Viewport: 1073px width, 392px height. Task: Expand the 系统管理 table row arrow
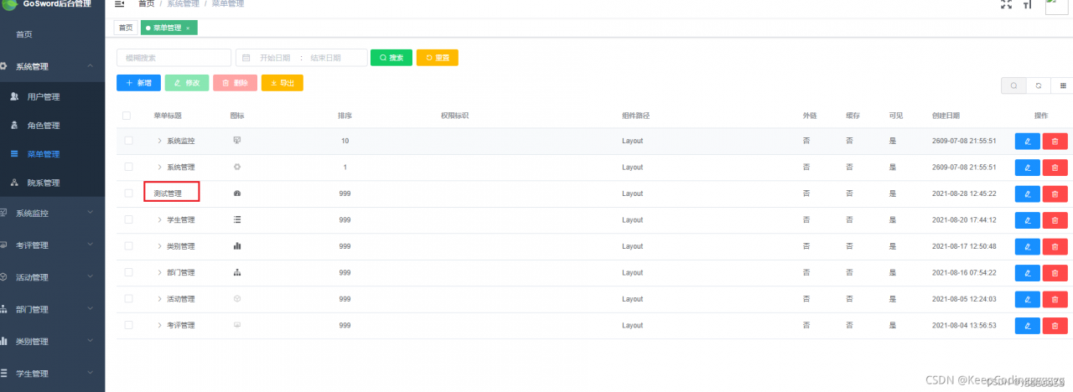click(159, 167)
